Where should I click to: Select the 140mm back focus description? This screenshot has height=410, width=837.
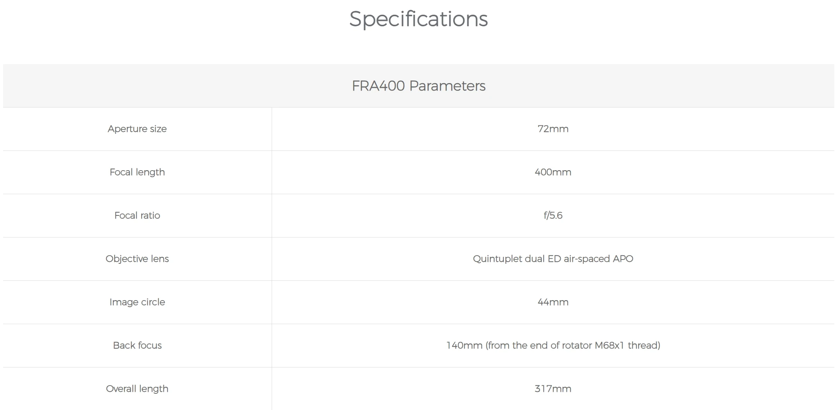(553, 345)
